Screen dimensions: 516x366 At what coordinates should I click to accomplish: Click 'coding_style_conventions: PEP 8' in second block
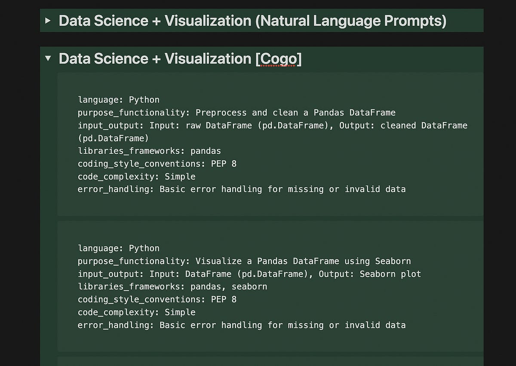click(157, 299)
